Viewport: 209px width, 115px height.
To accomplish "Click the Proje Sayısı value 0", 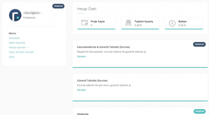I will (x=92, y=25).
